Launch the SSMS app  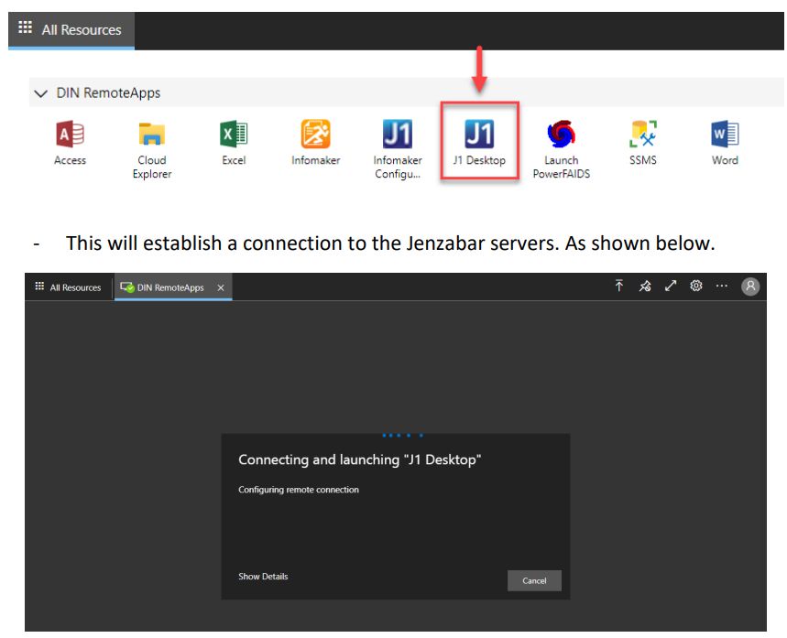(643, 143)
